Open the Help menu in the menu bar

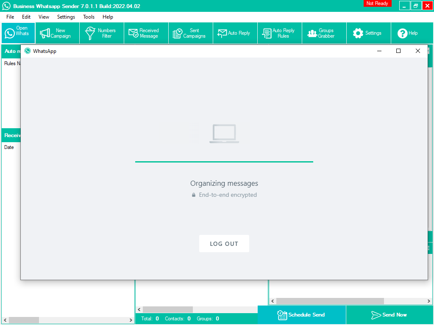(108, 17)
